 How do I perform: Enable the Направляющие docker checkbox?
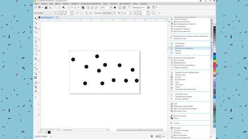tap(169, 39)
